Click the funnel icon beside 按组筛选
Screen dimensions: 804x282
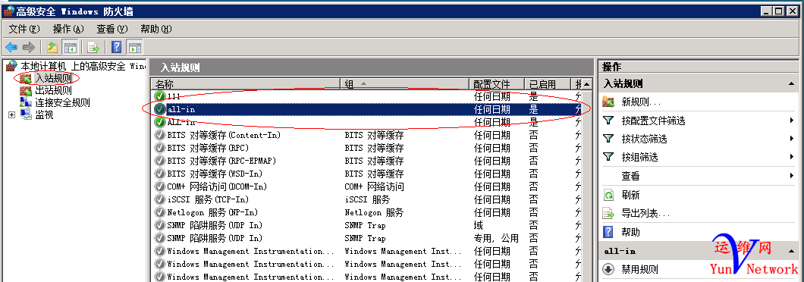[x=608, y=157]
